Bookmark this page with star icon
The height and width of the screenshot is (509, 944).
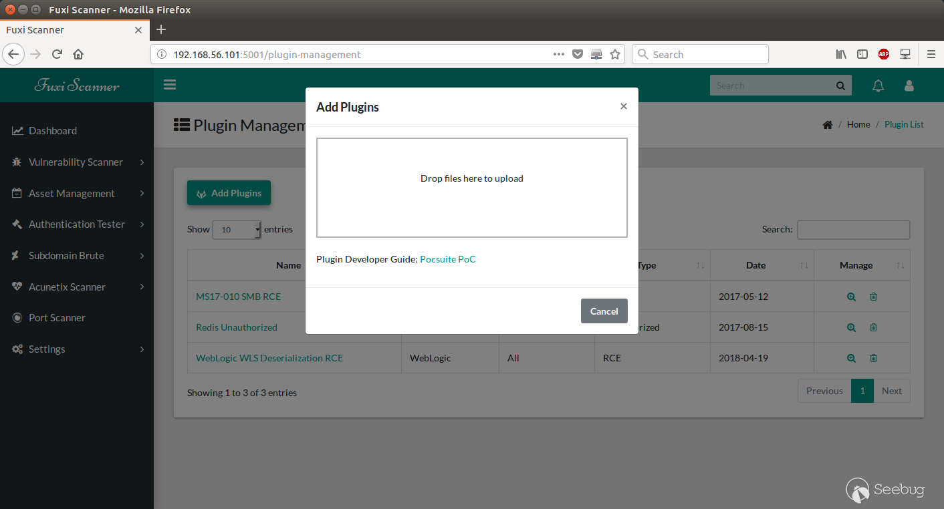click(615, 54)
